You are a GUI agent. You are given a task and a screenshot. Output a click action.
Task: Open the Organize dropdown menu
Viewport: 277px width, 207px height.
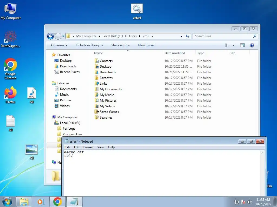[59, 45]
